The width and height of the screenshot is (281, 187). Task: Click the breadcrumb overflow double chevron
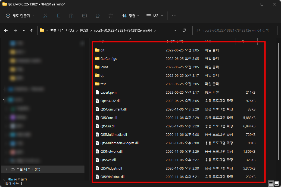pos(47,30)
